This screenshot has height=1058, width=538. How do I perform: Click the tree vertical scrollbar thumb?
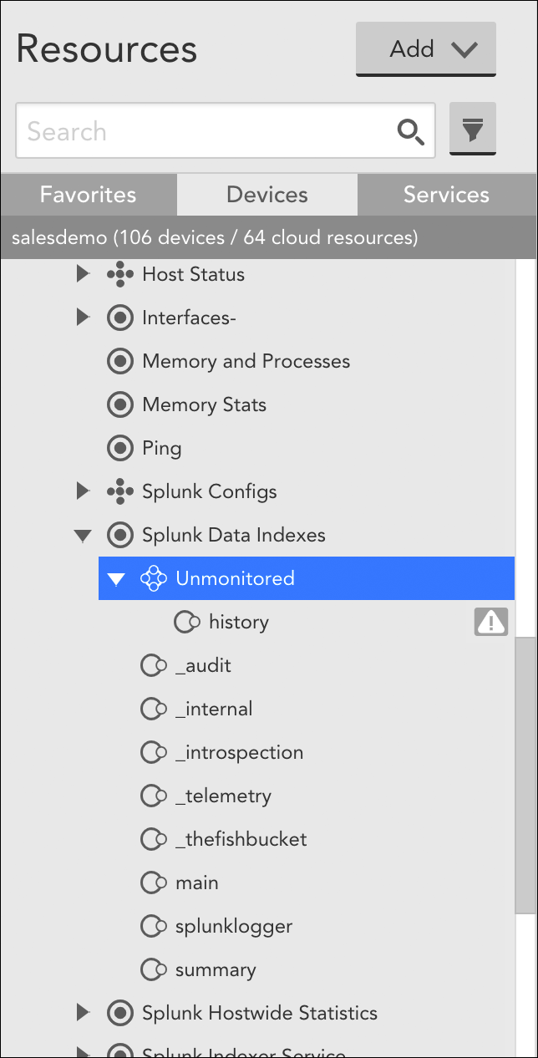click(x=525, y=776)
